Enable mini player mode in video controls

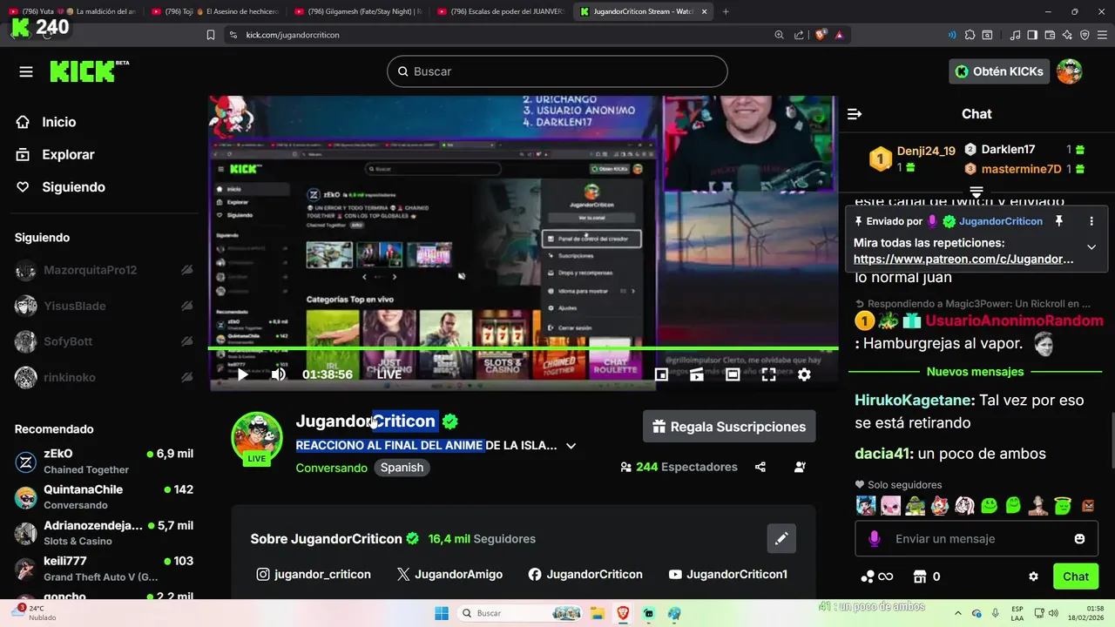pyautogui.click(x=661, y=374)
